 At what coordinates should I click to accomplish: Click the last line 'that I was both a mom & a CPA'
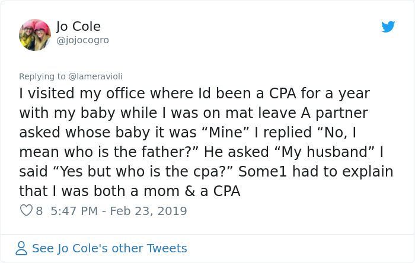(x=129, y=191)
